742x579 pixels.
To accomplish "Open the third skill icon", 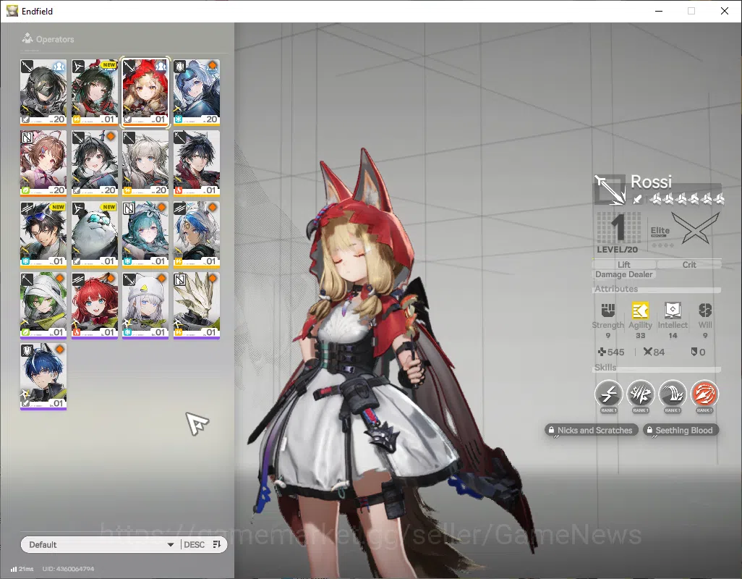I will (673, 394).
